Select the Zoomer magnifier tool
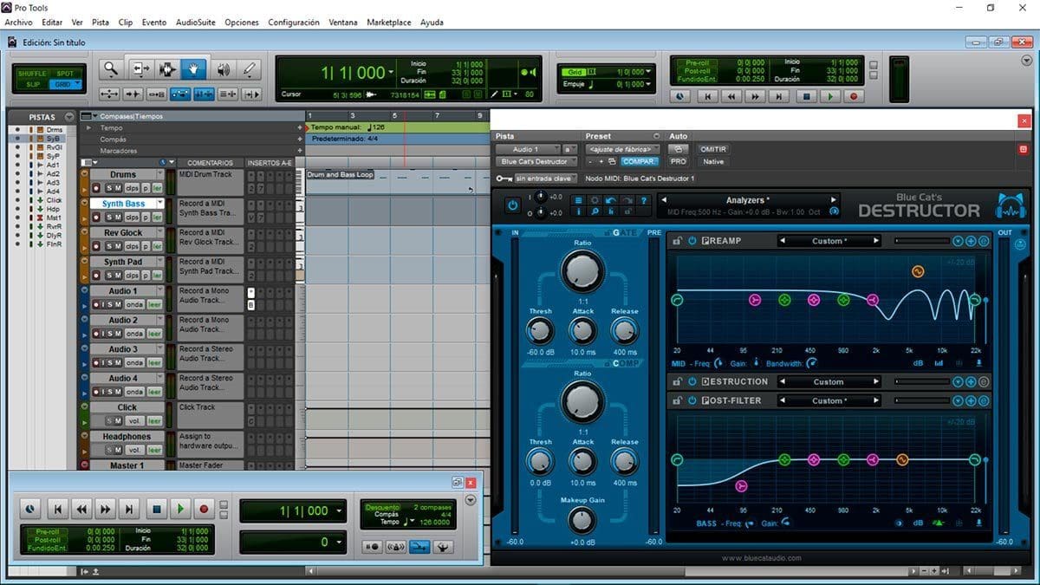This screenshot has height=585, width=1040. click(110, 69)
